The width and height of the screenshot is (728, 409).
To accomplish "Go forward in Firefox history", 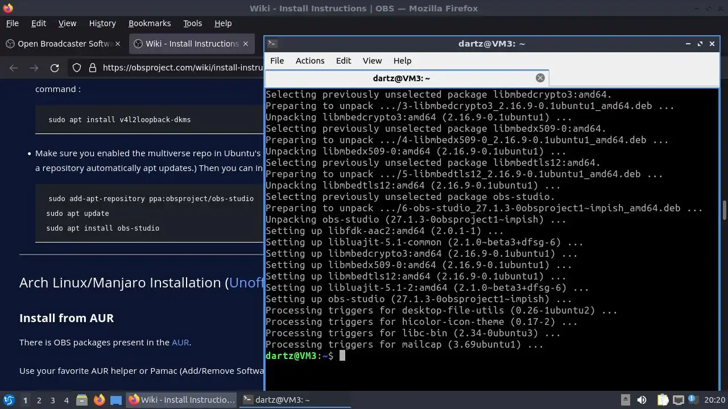I will 34,68.
